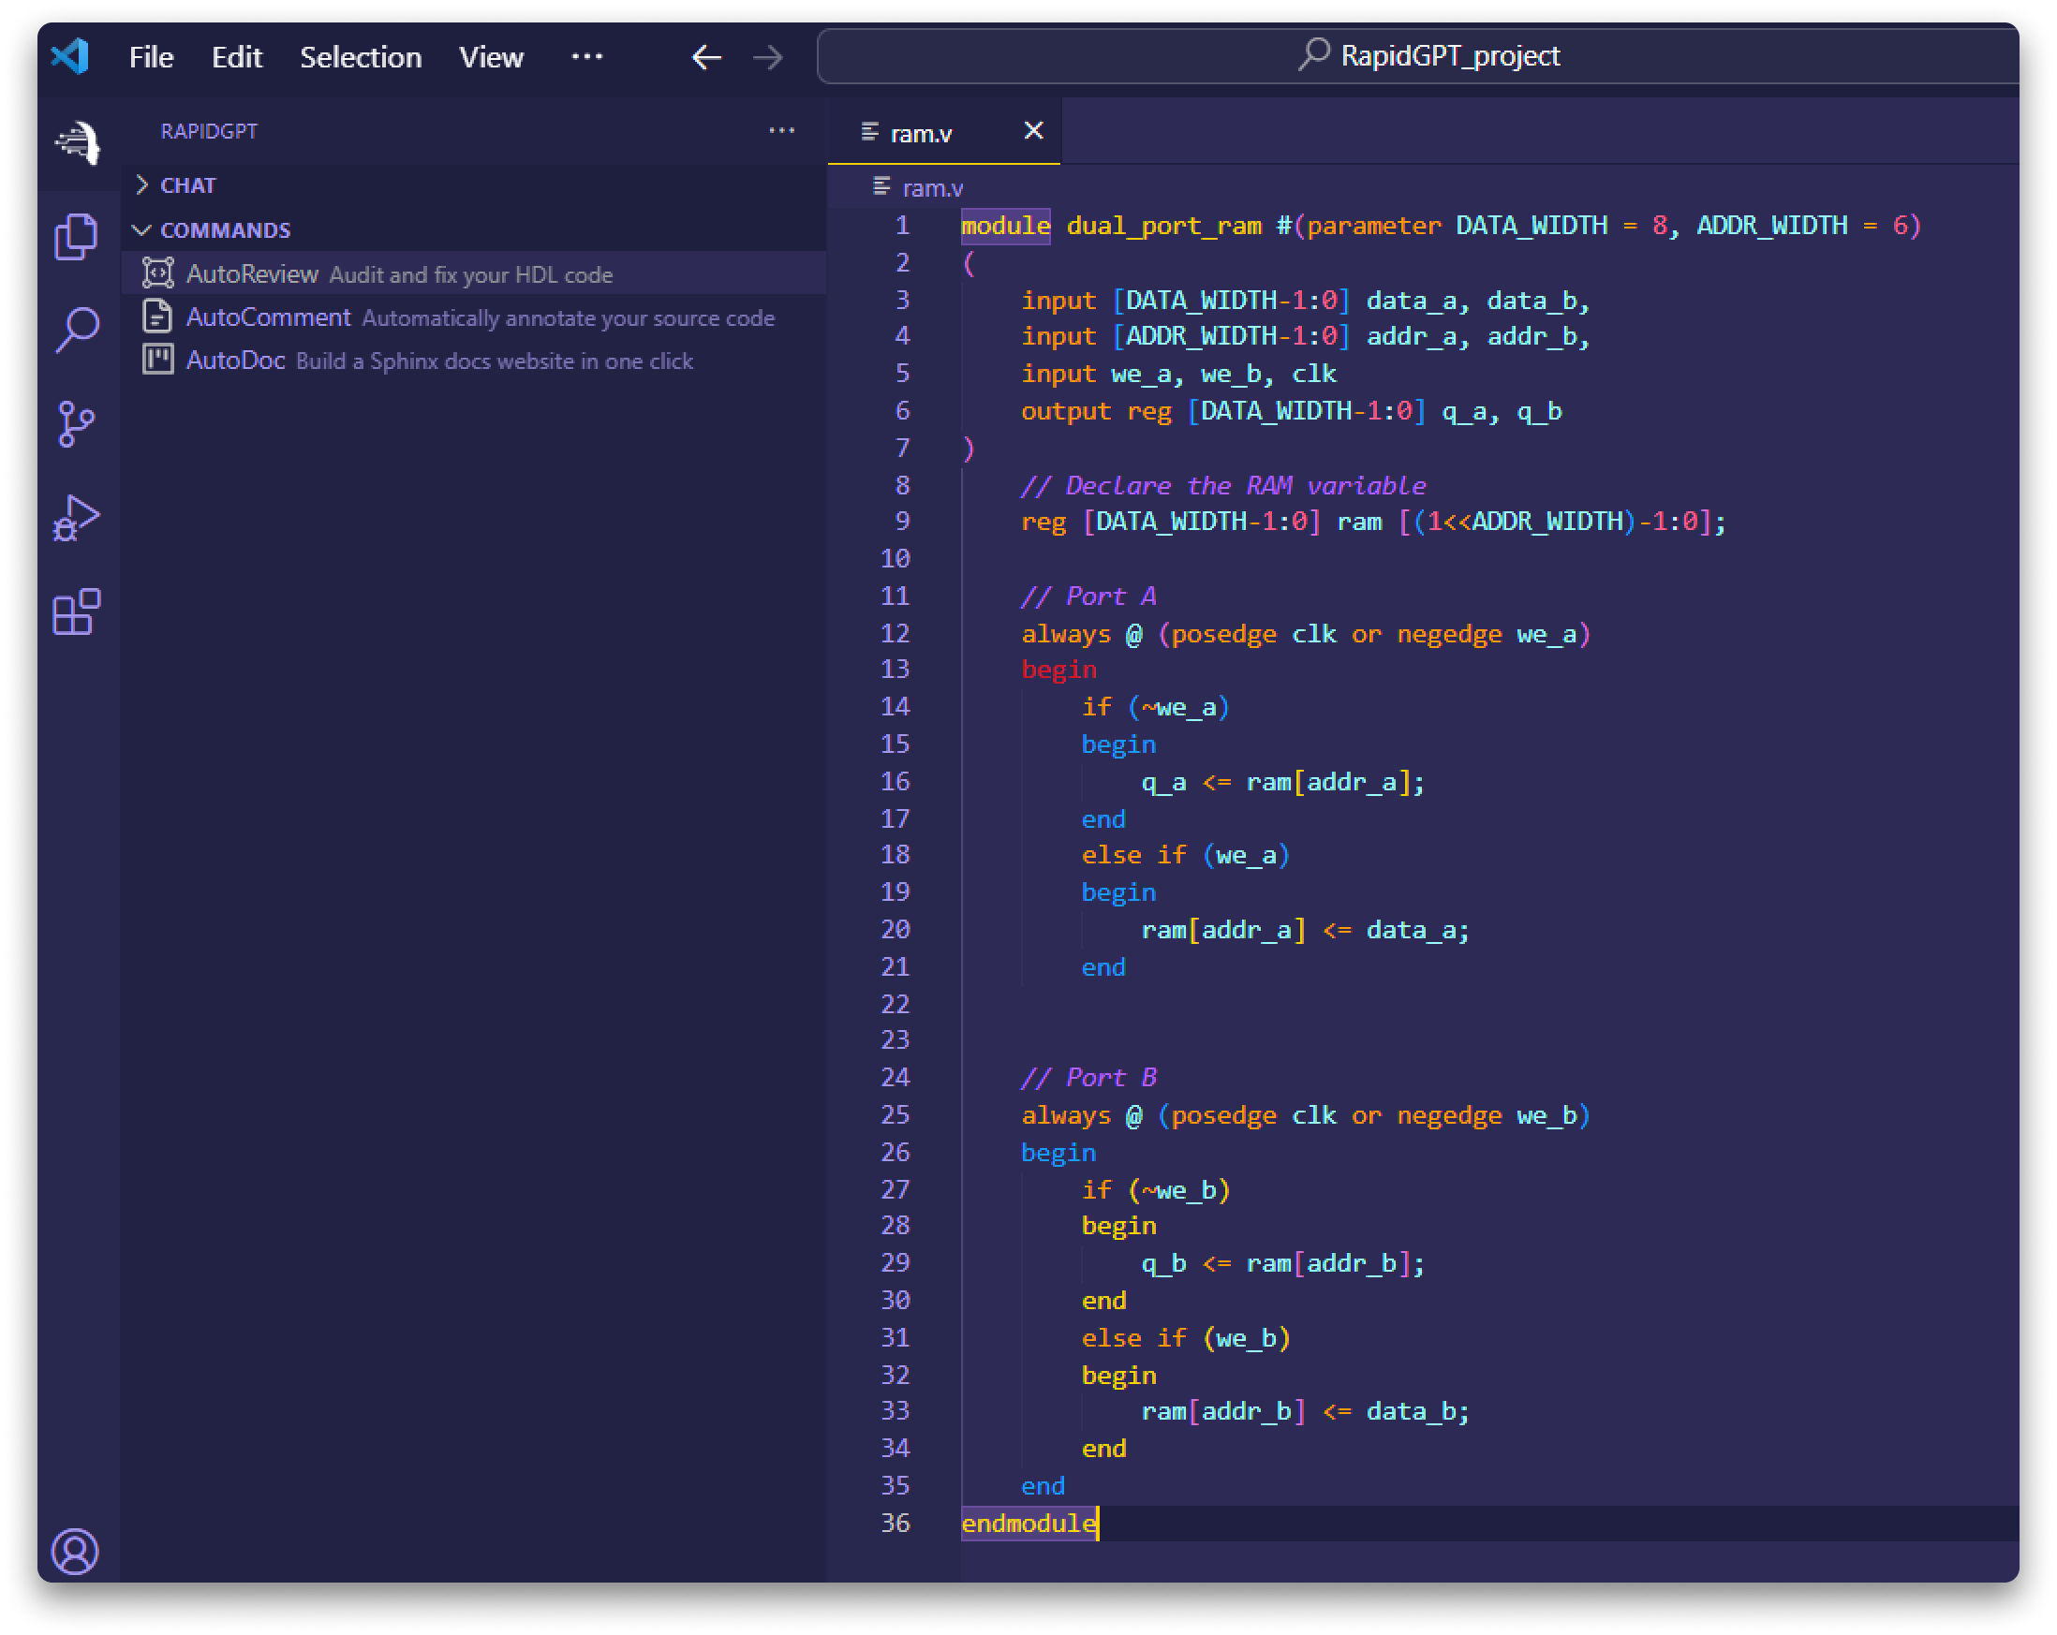
Task: Click 'if (~we_b)' on line 27
Action: point(1155,1188)
